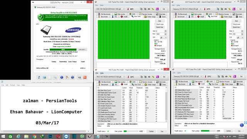Enable Quick scan in the WDC Error Scan window
The height and width of the screenshot is (139, 247).
point(155,24)
